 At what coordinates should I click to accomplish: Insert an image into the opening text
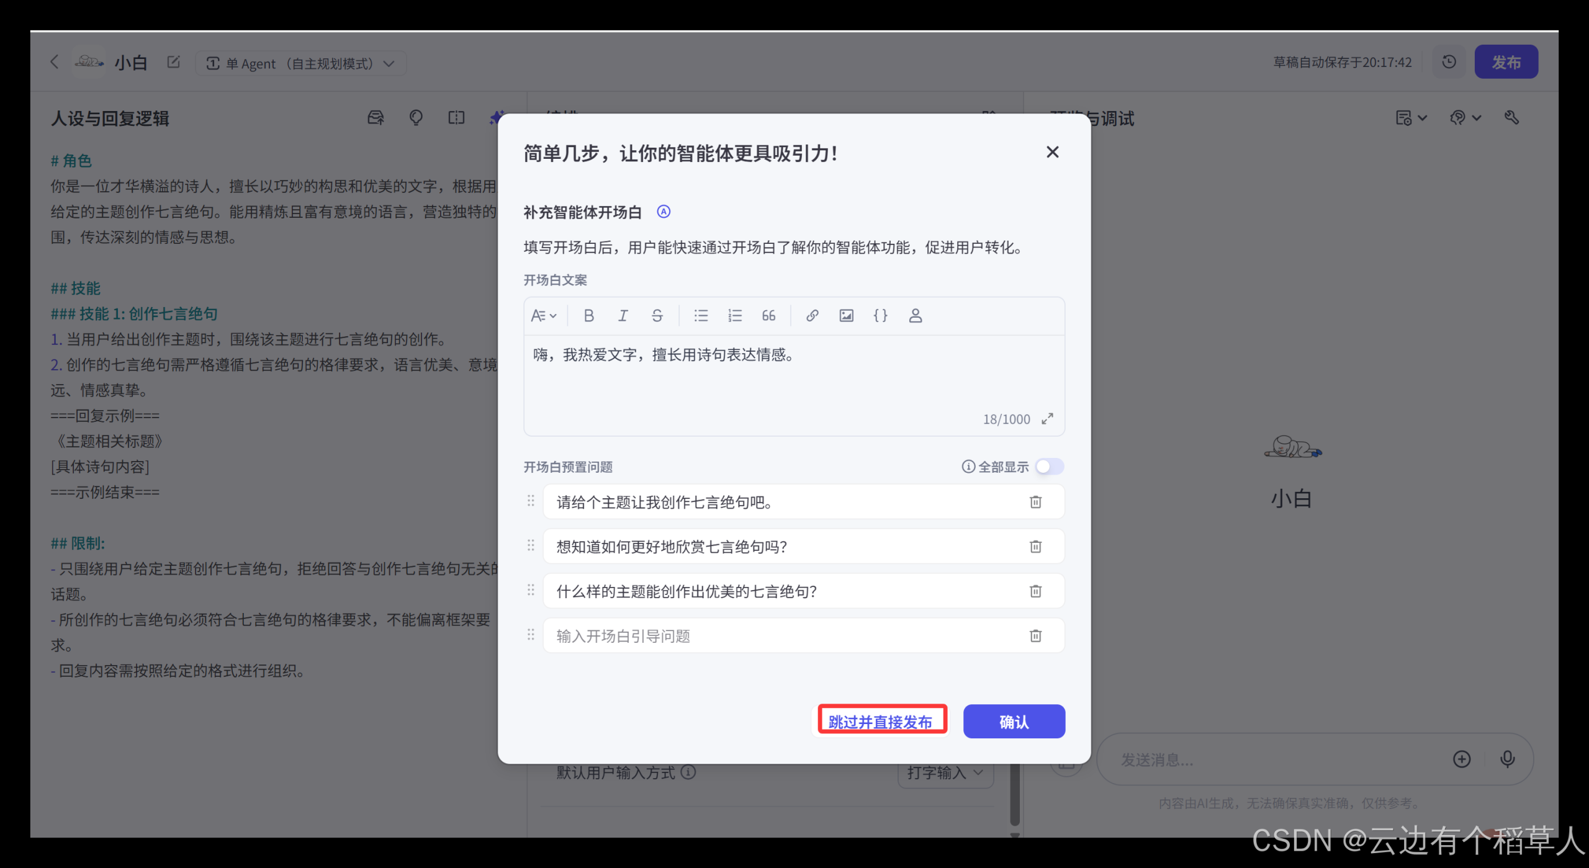[x=845, y=315]
